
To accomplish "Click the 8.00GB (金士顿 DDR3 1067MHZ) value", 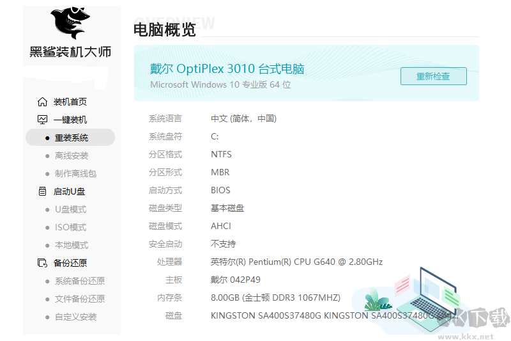I will 276,297.
